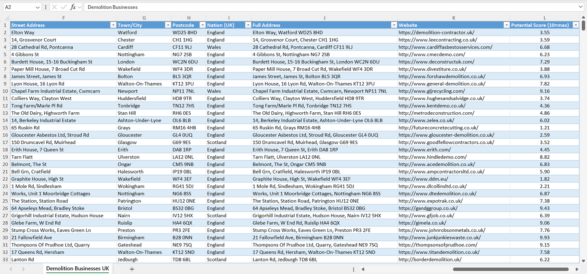
Task: Click the Enter (checkmark) icon in the formula bar
Action: click(x=63, y=7)
